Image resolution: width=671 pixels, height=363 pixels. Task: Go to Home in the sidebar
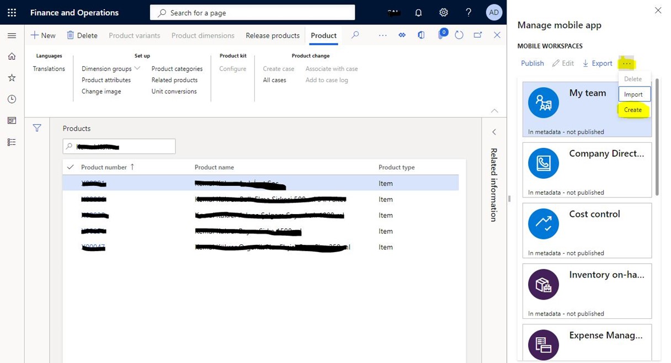12,56
